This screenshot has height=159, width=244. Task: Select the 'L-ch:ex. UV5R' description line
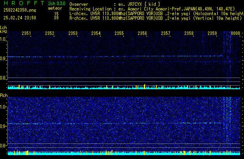157,14
